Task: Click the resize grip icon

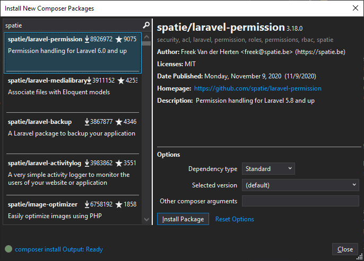Action: [x=360, y=257]
